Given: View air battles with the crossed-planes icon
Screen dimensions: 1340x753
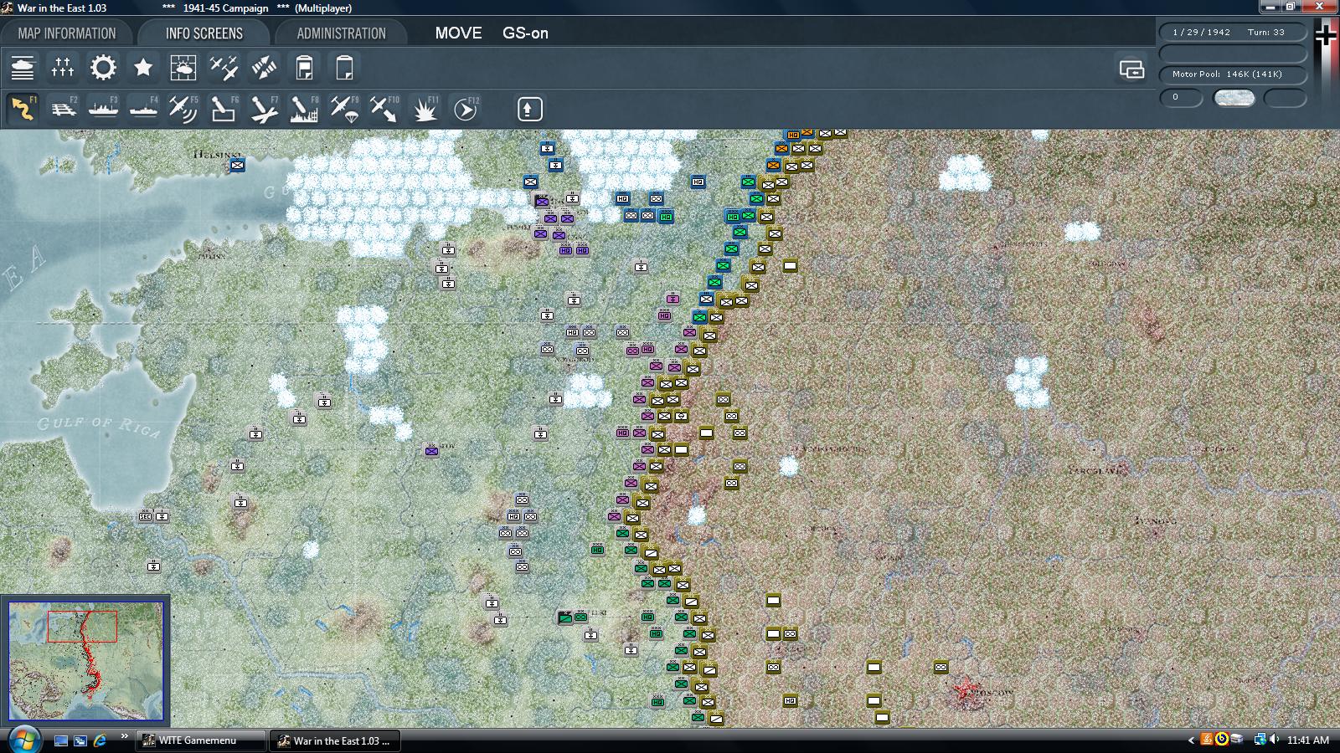Looking at the screenshot, I should pyautogui.click(x=224, y=67).
